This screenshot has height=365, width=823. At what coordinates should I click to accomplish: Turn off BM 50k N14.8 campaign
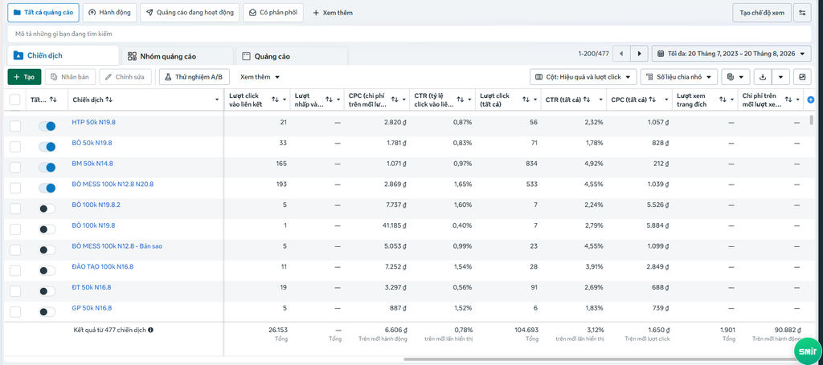[x=47, y=167]
